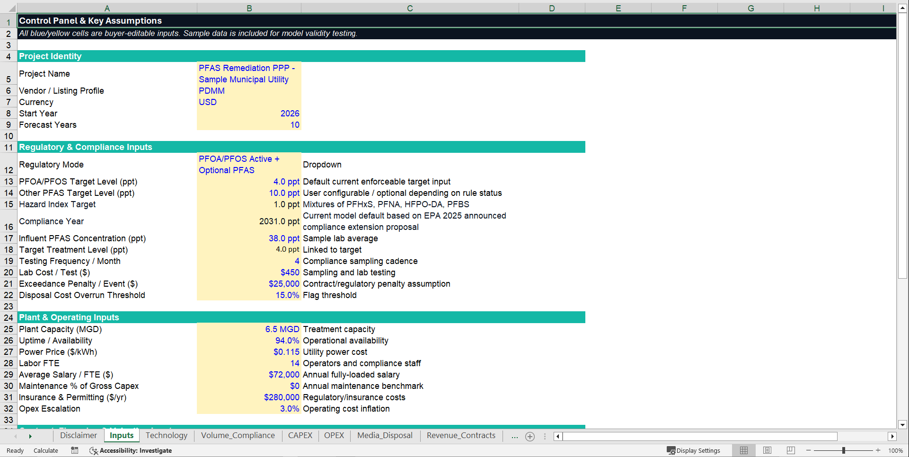Click the sheet tab bar split handle
909x457 pixels.
[545, 436]
